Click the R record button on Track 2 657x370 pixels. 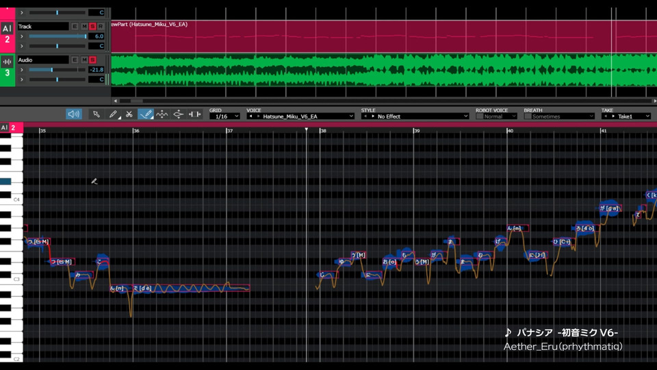pyautogui.click(x=101, y=26)
